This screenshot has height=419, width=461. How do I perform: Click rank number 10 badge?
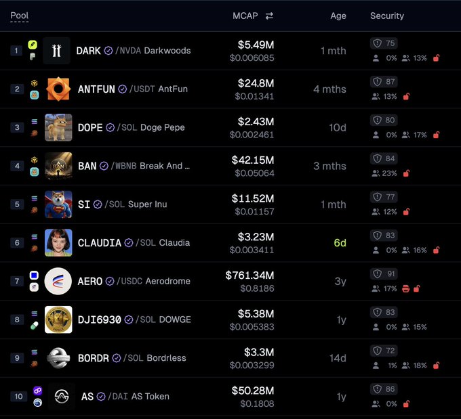pos(18,397)
